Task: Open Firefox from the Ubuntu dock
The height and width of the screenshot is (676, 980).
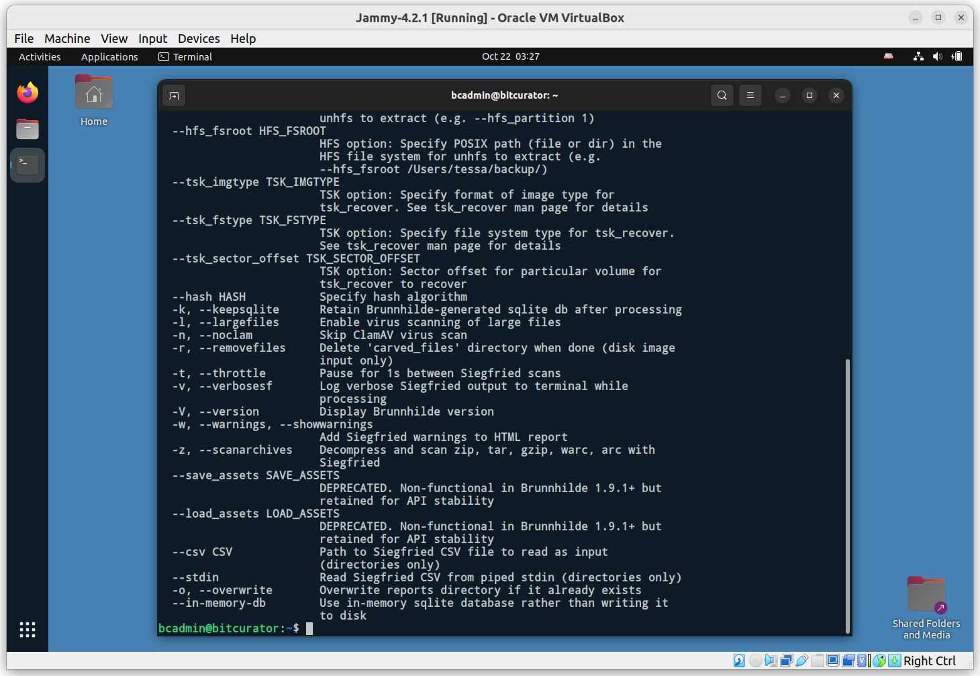Action: click(28, 93)
